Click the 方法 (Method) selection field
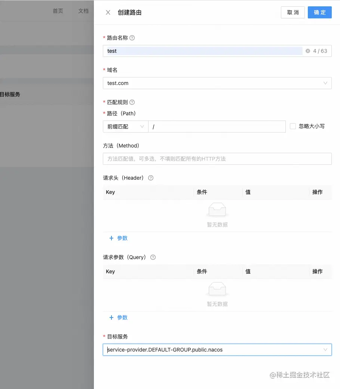Screen dimensions: 340x389 point(217,159)
